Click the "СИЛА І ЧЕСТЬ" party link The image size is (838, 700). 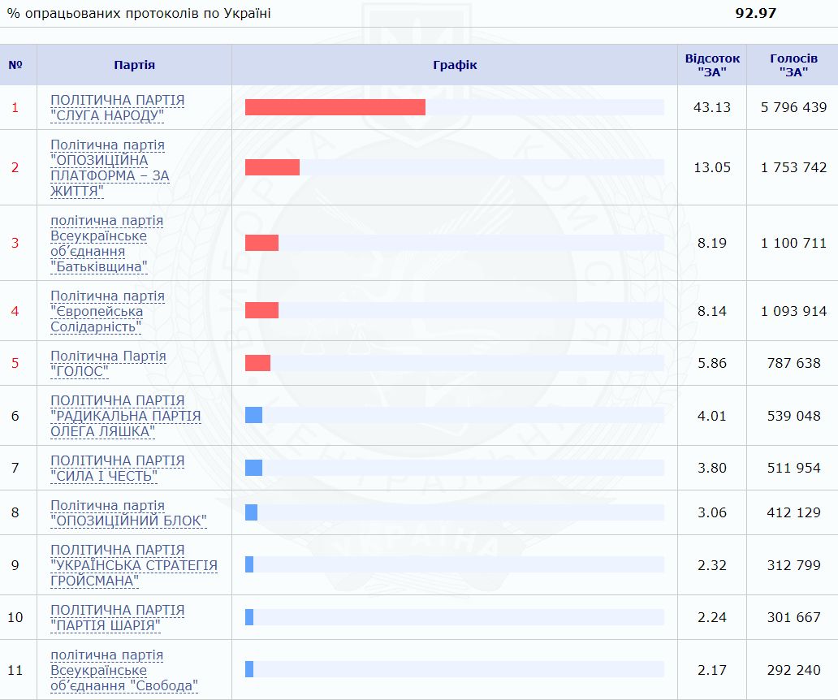click(117, 469)
